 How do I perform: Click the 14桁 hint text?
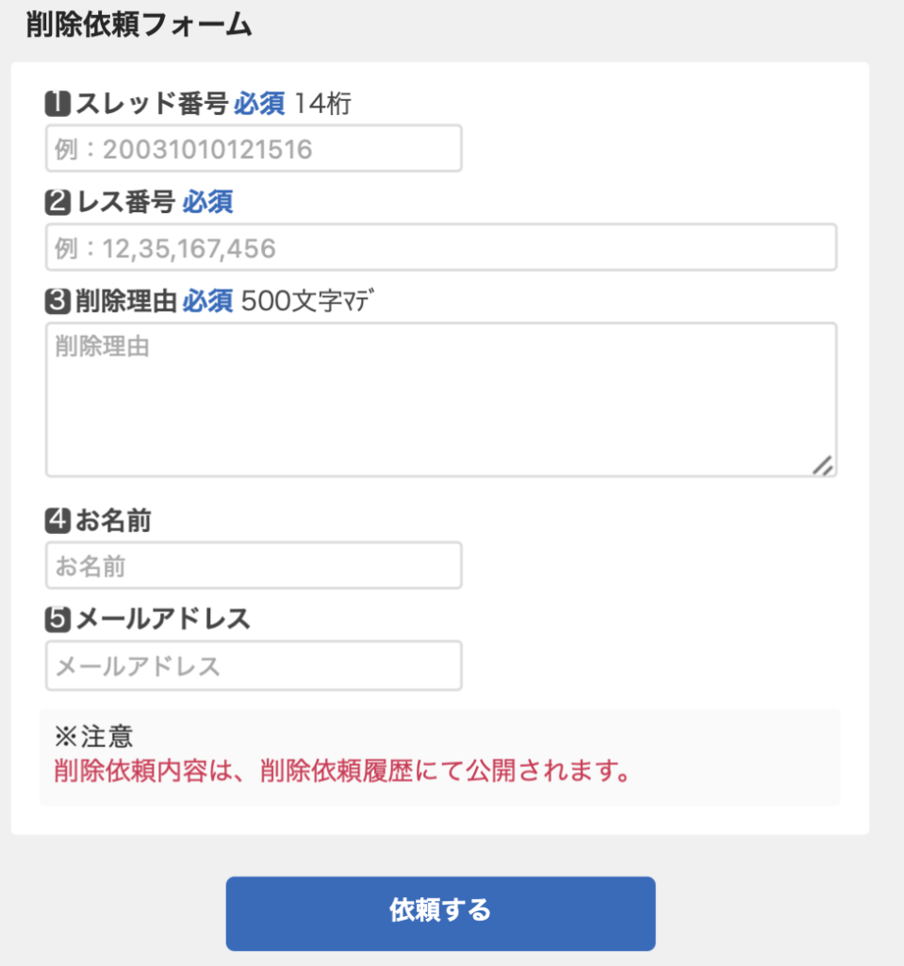322,103
